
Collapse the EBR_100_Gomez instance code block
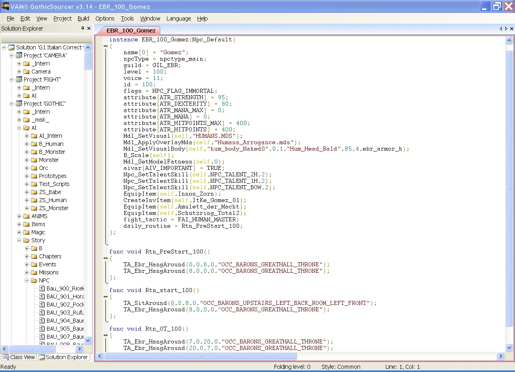tap(105, 46)
